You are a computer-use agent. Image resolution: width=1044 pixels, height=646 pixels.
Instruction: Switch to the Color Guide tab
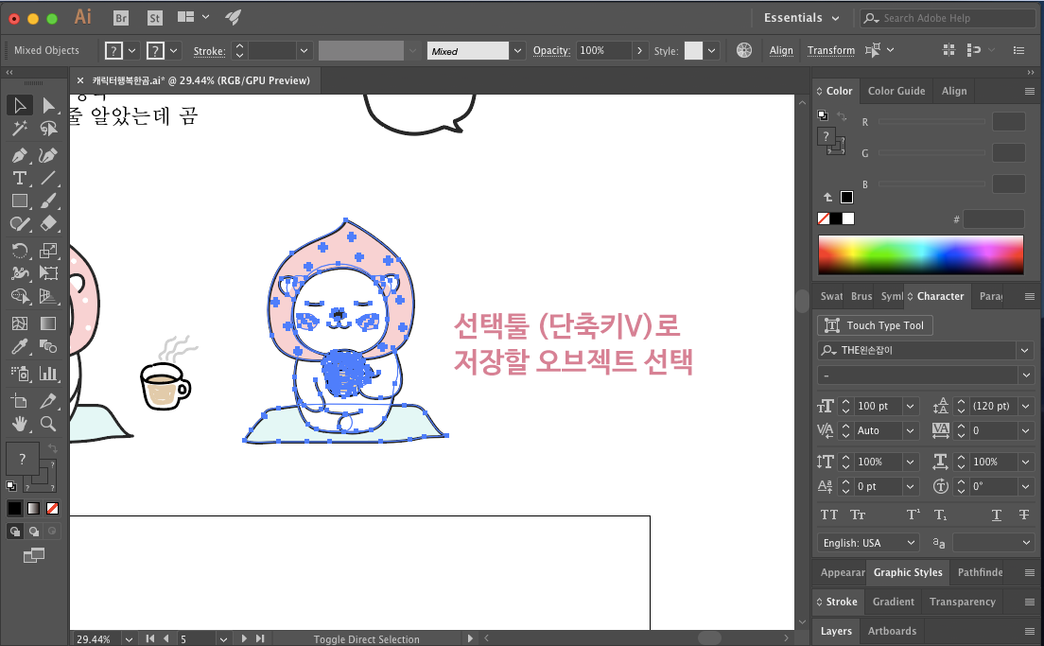896,91
